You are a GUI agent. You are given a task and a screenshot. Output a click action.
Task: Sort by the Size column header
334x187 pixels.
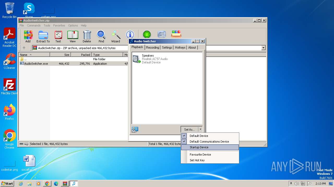(x=60, y=55)
